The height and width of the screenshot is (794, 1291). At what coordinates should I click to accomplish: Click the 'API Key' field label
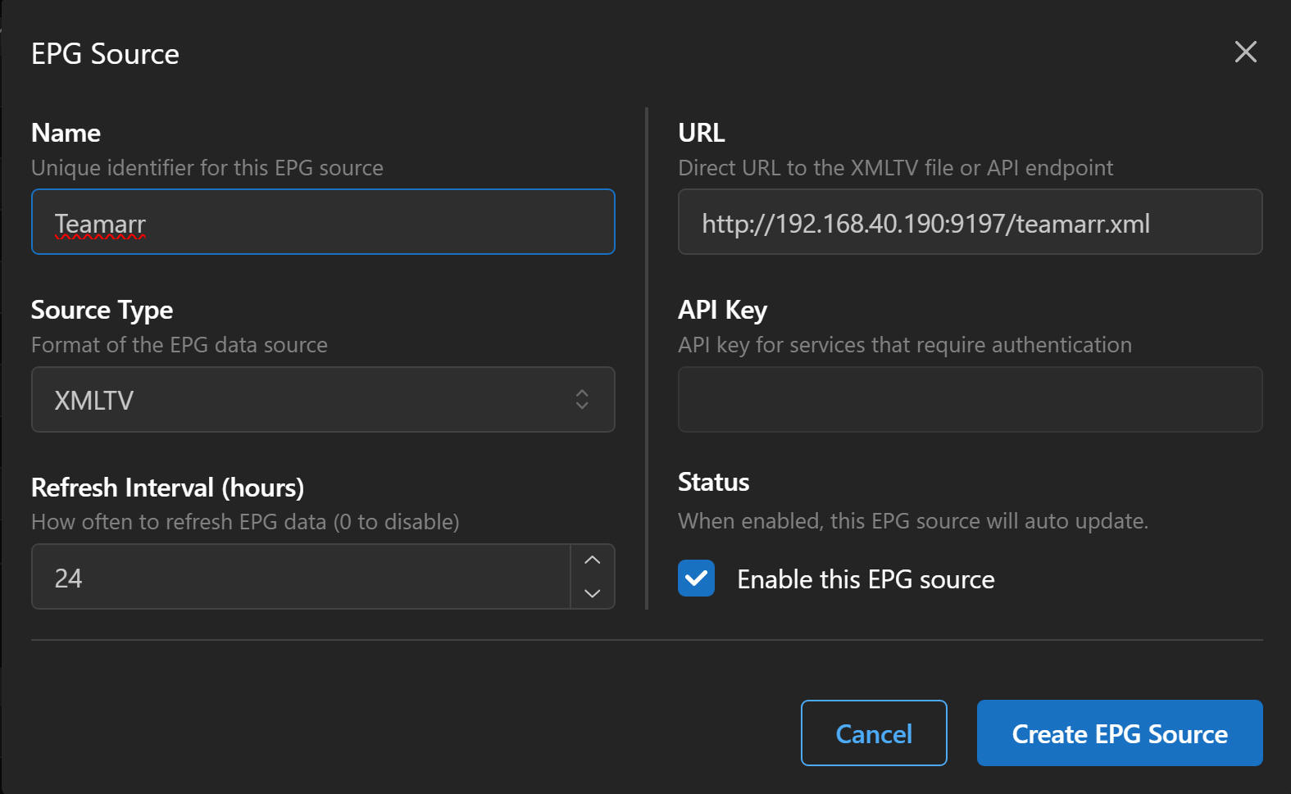pos(722,310)
